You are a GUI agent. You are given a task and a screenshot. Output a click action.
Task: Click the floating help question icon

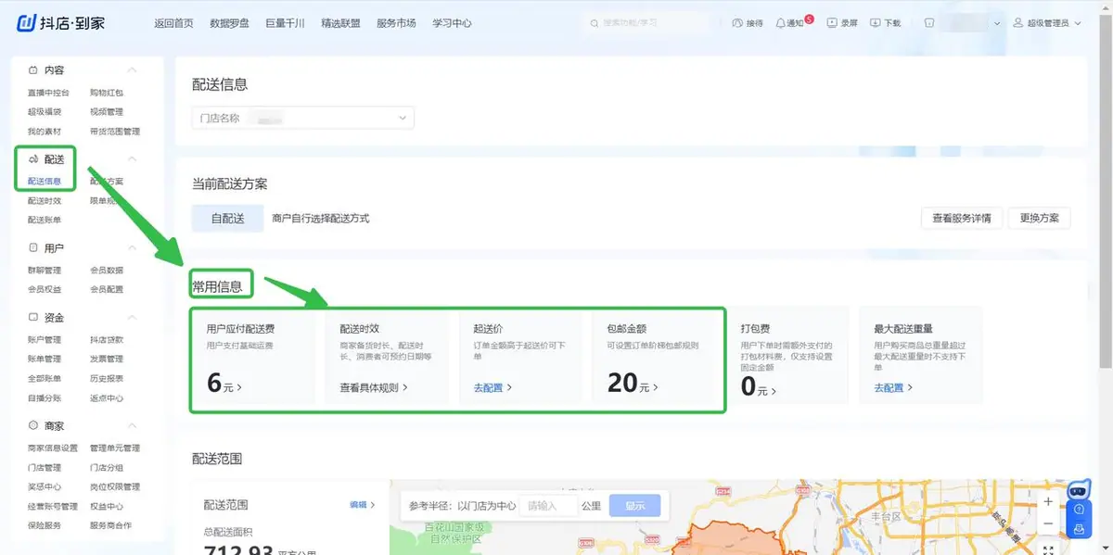coord(1079,510)
